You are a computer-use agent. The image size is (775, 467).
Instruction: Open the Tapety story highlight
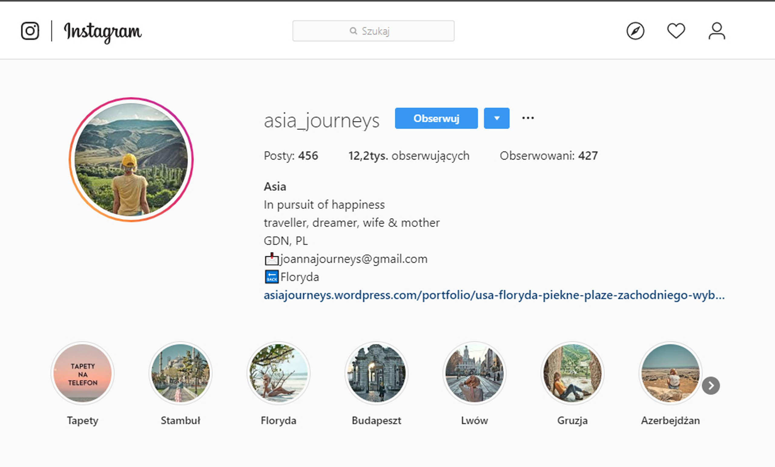[x=82, y=373]
